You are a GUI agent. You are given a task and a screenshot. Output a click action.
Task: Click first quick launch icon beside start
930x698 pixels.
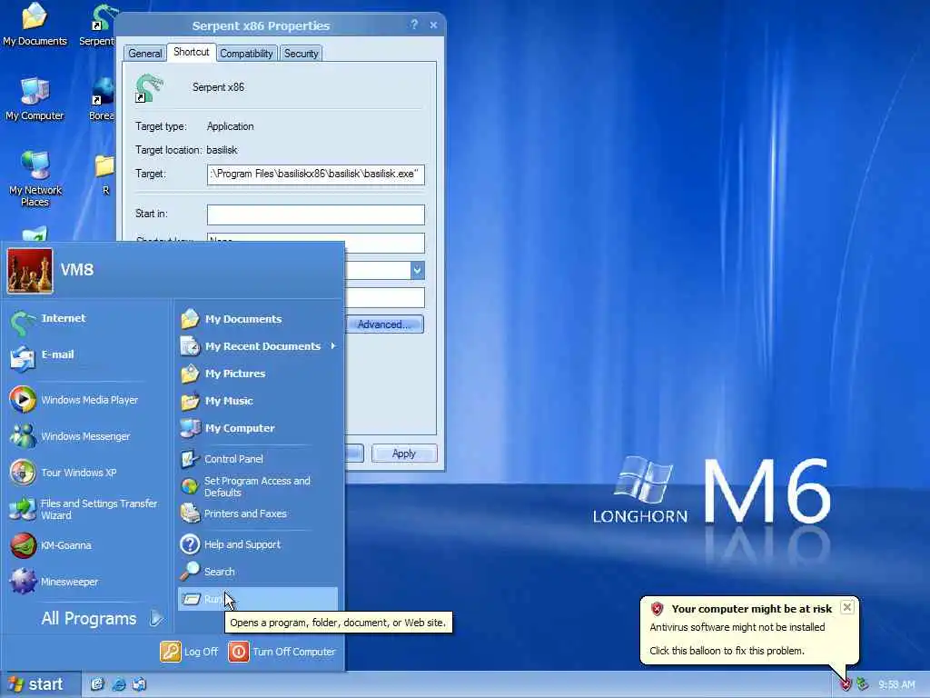tap(97, 684)
